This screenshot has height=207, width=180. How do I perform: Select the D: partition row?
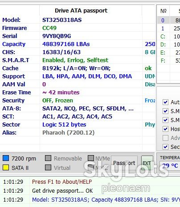click(x=169, y=44)
